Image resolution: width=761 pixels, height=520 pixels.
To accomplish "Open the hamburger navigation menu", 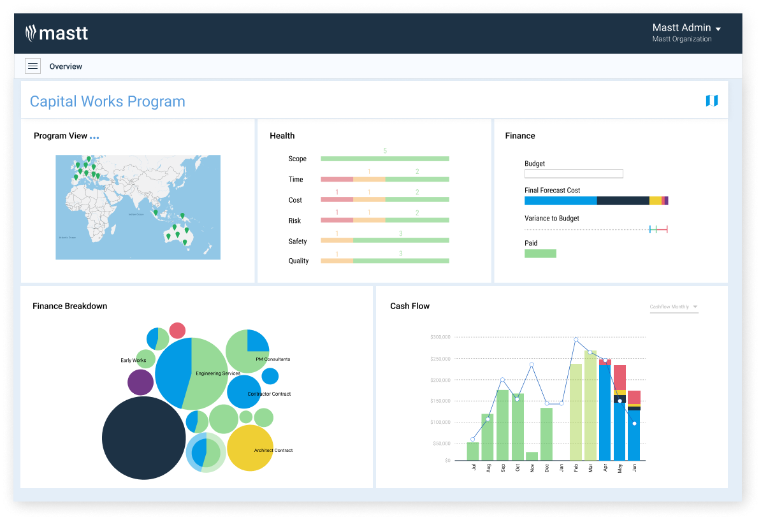I will [33, 66].
